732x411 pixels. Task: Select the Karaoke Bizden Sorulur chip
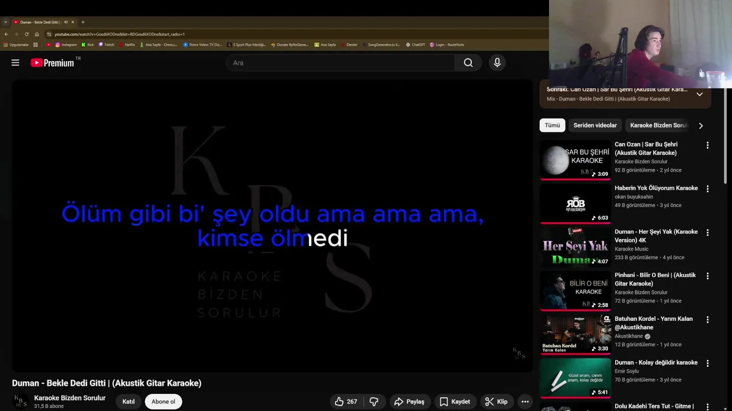coord(659,126)
